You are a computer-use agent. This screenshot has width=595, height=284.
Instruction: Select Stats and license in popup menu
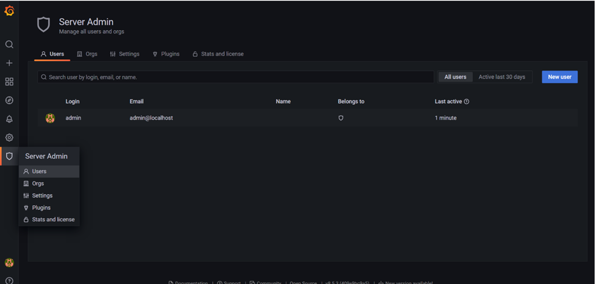click(49, 219)
